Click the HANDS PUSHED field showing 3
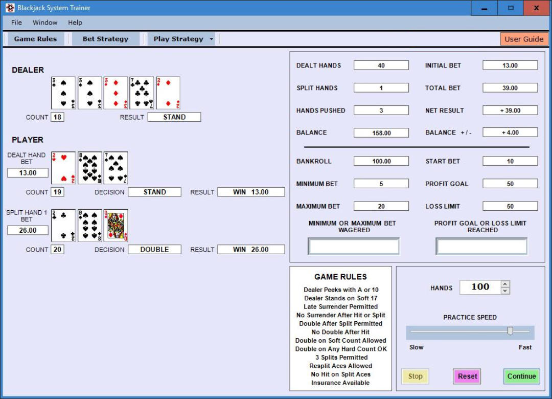The height and width of the screenshot is (399, 552). [x=381, y=110]
